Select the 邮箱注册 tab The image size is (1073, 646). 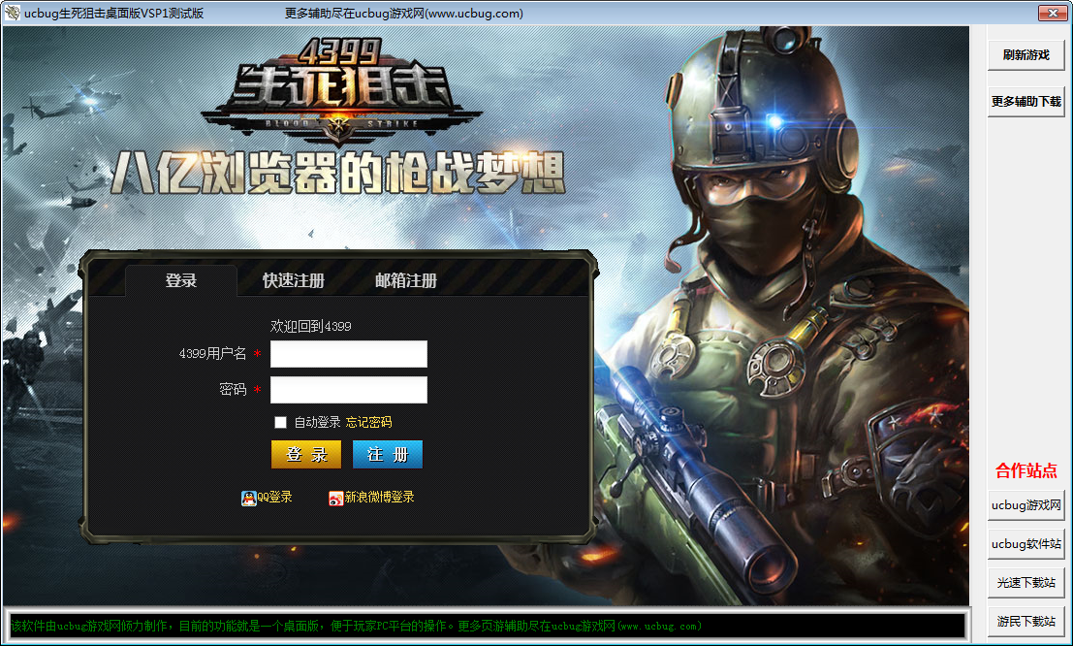point(406,280)
